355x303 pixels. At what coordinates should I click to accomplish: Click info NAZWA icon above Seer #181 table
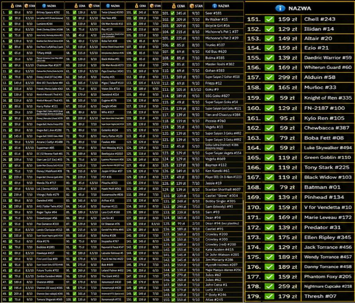coord(215,6)
